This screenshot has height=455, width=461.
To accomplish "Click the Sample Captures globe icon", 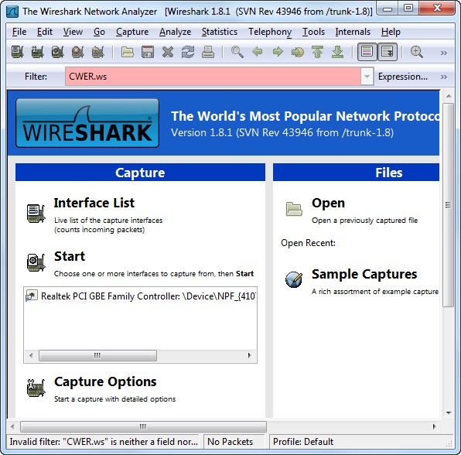I will (x=294, y=279).
